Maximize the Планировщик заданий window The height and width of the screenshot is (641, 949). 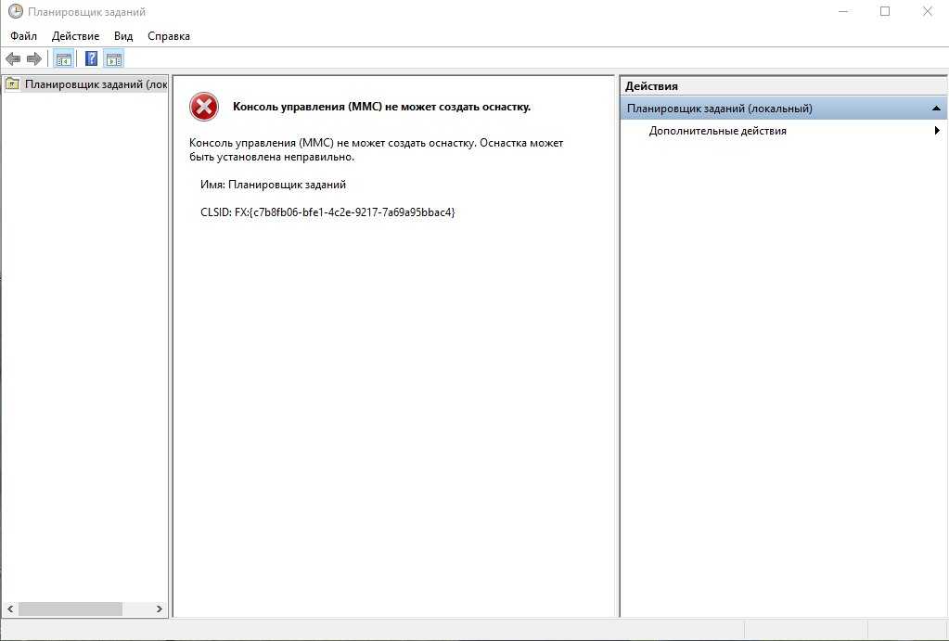pos(885,11)
